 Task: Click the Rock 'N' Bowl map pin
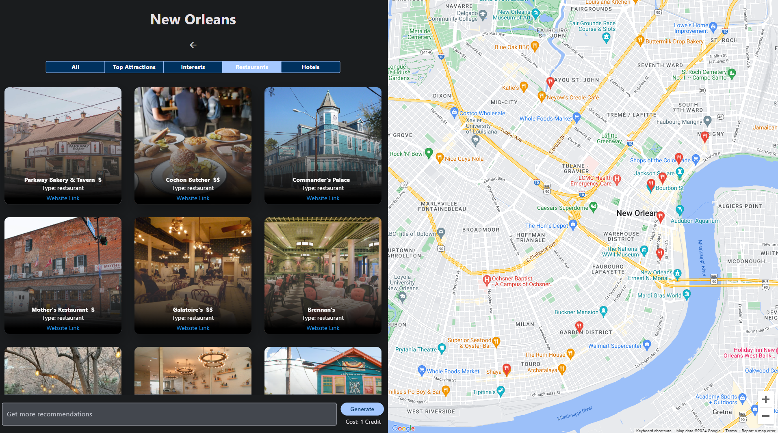pos(429,153)
